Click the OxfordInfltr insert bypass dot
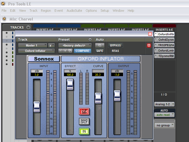This screenshot has width=189, height=142. [156, 34]
